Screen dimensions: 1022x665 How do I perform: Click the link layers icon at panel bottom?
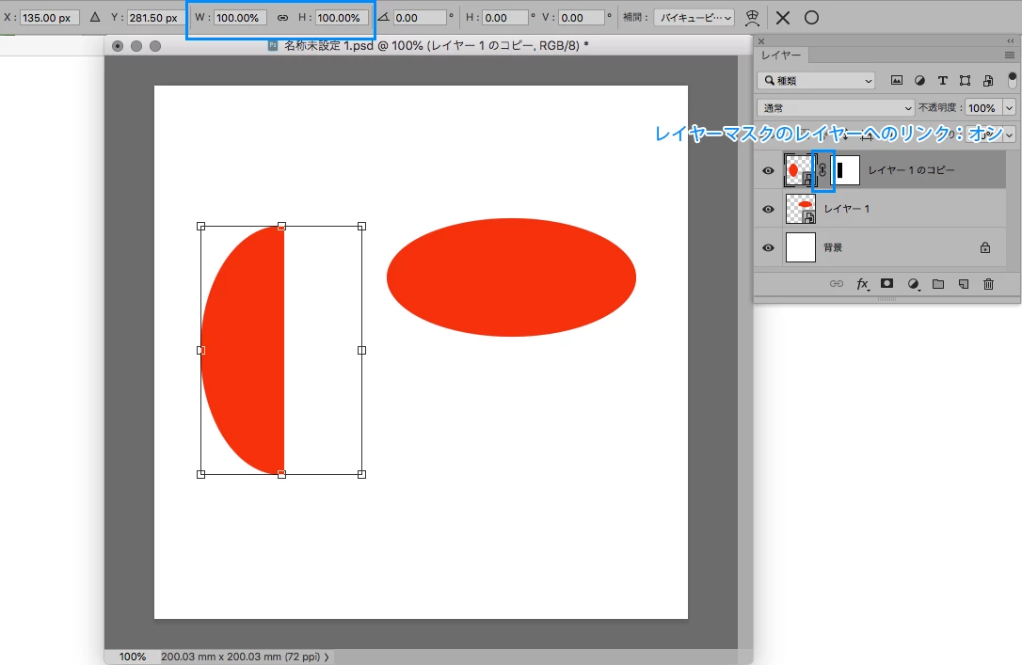click(x=837, y=284)
